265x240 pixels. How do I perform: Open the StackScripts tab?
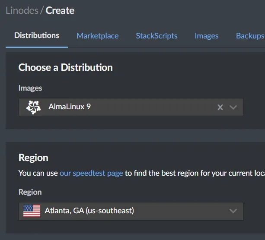tap(156, 36)
